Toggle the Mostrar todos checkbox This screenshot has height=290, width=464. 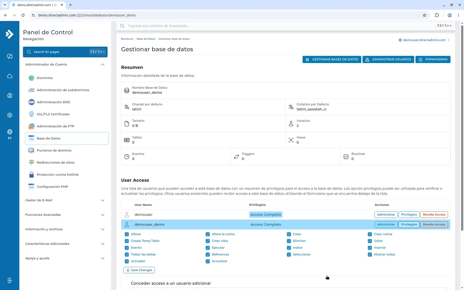coord(370,254)
